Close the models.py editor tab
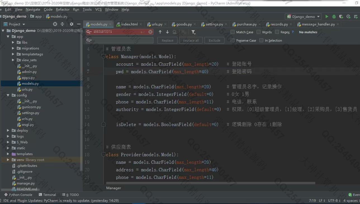The height and width of the screenshot is (204, 360). click(110, 24)
